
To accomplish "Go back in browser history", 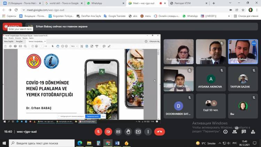I will click(x=4, y=10).
